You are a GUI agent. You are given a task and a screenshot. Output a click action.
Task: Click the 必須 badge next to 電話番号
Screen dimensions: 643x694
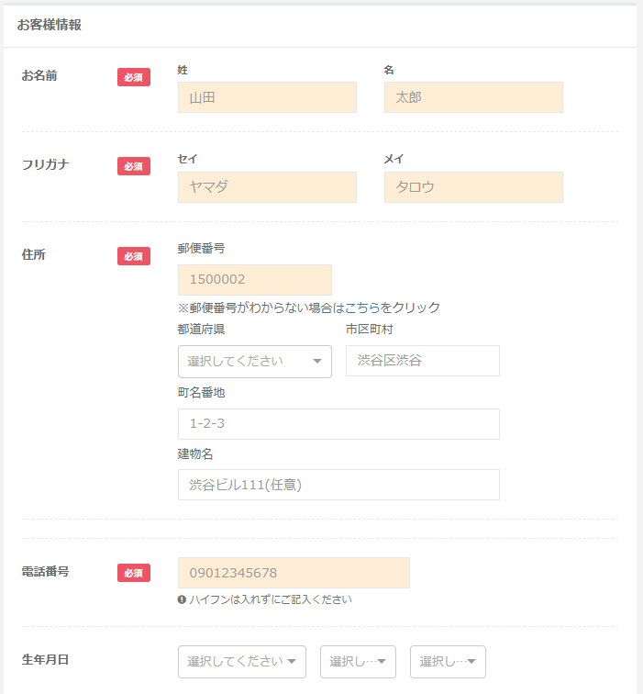tap(134, 573)
